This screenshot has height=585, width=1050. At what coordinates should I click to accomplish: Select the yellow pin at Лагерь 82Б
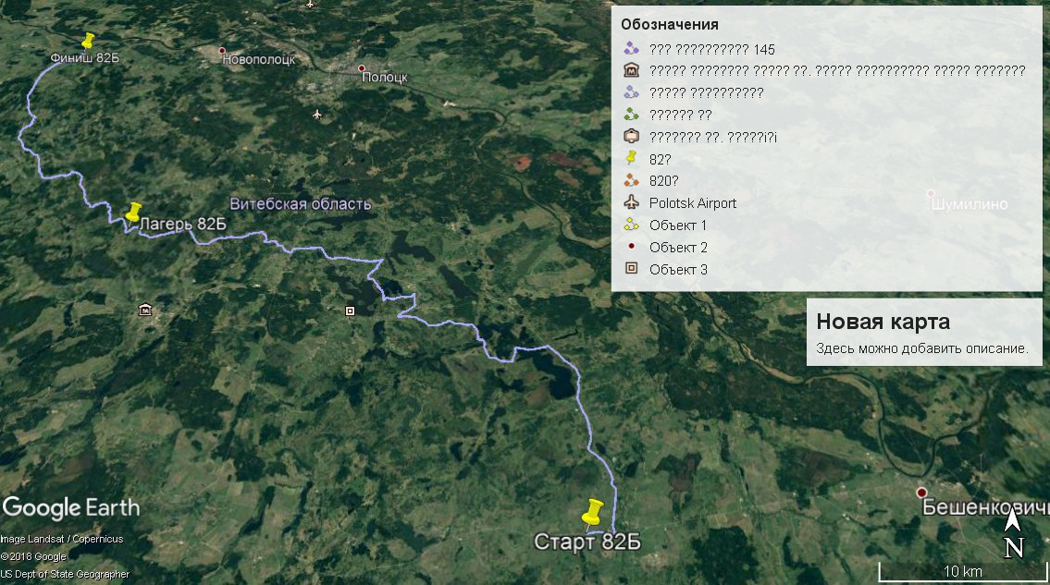click(134, 211)
